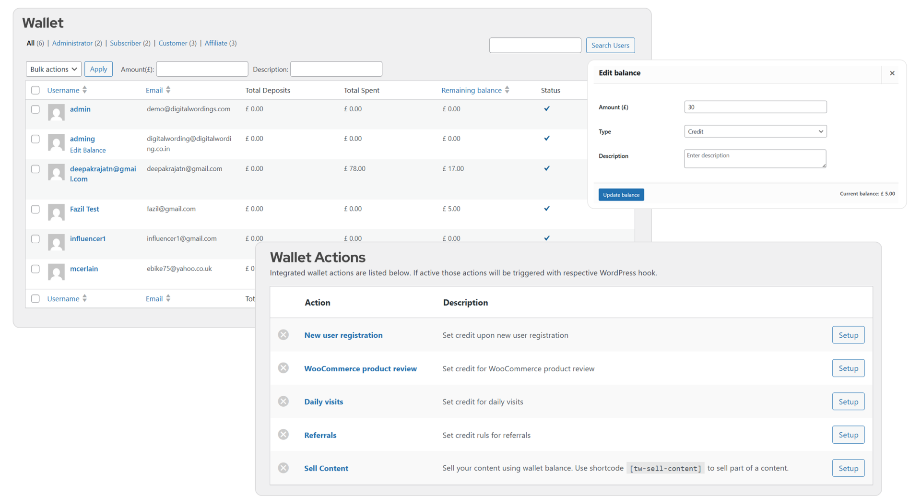Filter users by Affiliate role

216,43
